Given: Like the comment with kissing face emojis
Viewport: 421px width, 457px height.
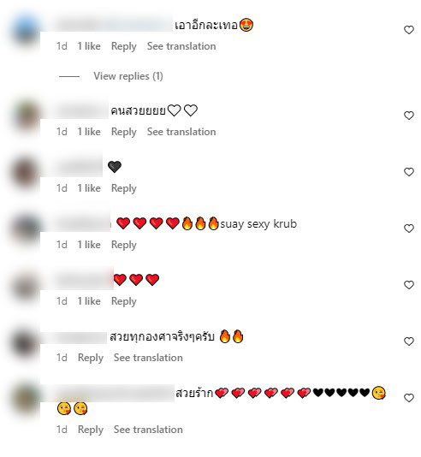Looking at the screenshot, I should click(x=409, y=398).
